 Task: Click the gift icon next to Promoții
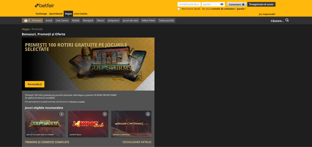click(x=26, y=21)
